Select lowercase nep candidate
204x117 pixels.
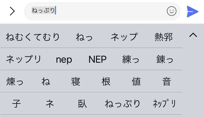click(64, 59)
